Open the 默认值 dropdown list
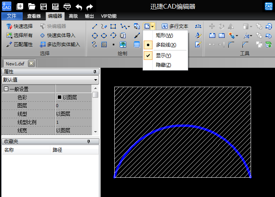Screen dimensions: 275x197 coord(96,80)
